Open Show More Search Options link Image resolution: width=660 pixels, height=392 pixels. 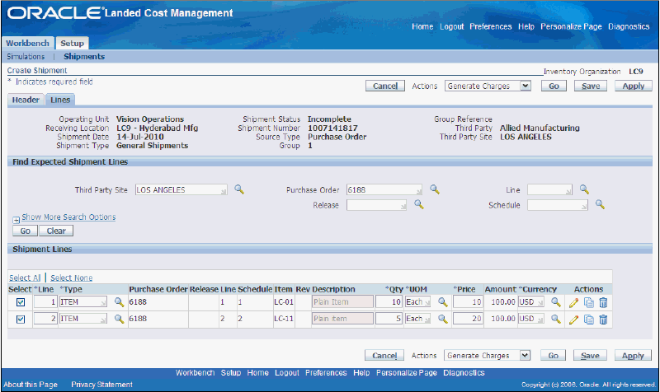[x=68, y=217]
